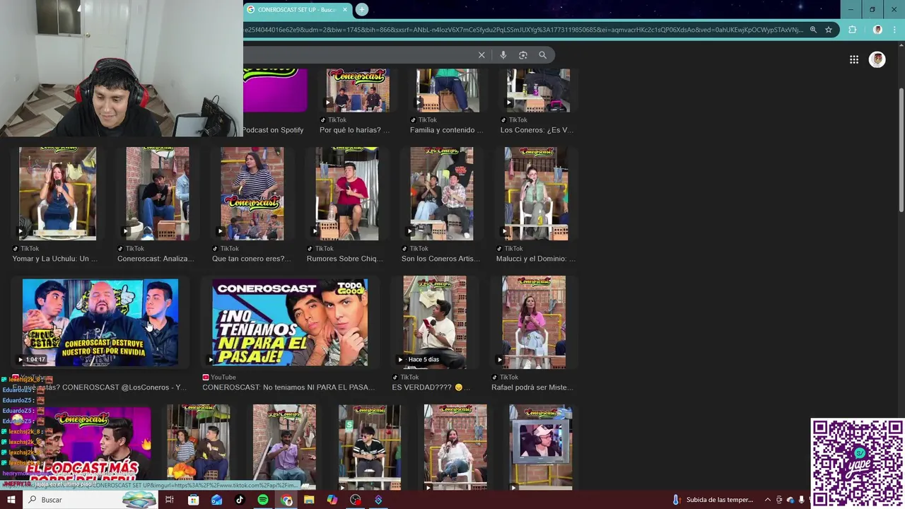Open the Coneroscast: Analiza... TikTok result

coord(157,194)
